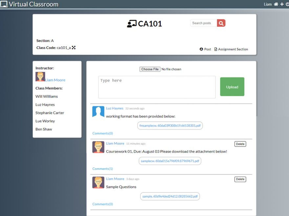
Task: Click the Section: A label
Action: [45, 41]
